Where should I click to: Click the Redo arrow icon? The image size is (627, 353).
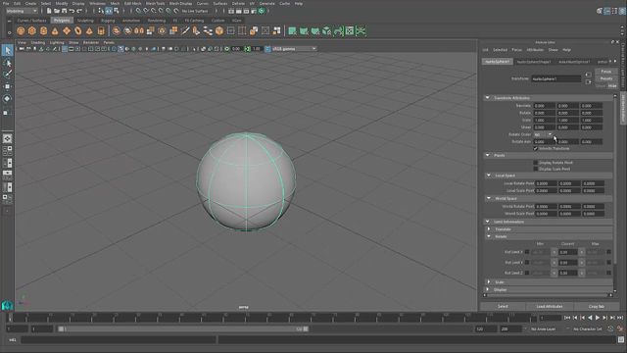[79, 11]
